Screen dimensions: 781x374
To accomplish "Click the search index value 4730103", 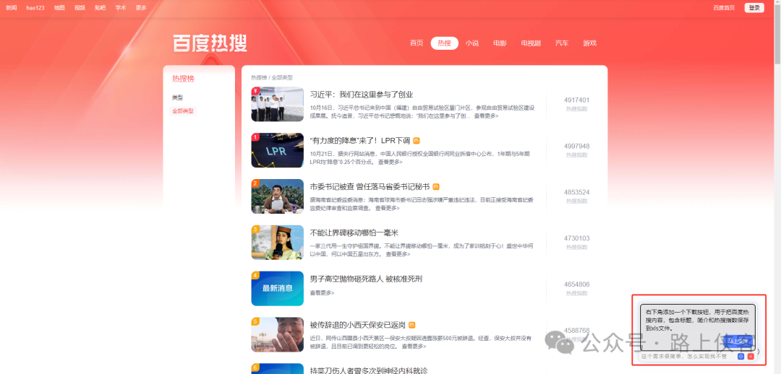I will tap(577, 238).
